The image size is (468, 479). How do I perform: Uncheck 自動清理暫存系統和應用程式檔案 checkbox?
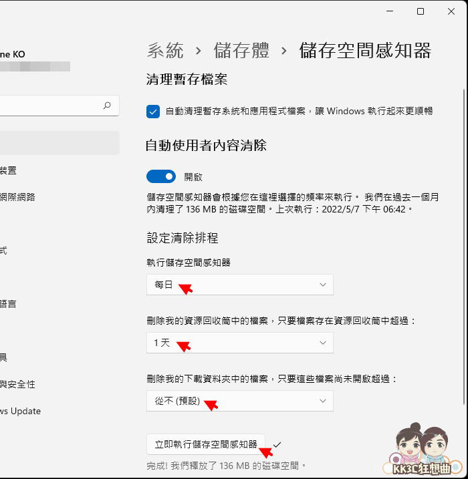153,112
